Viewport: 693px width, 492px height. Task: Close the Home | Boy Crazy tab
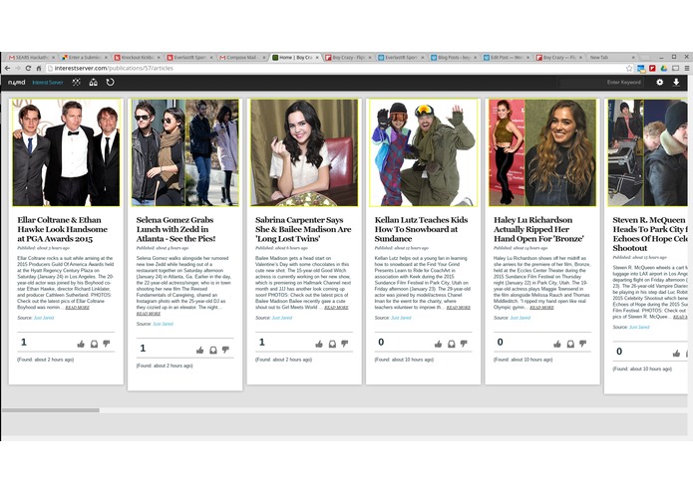317,58
